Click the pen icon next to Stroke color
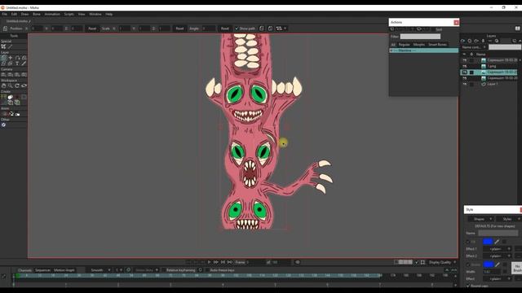The image size is (522, 293). (498, 265)
